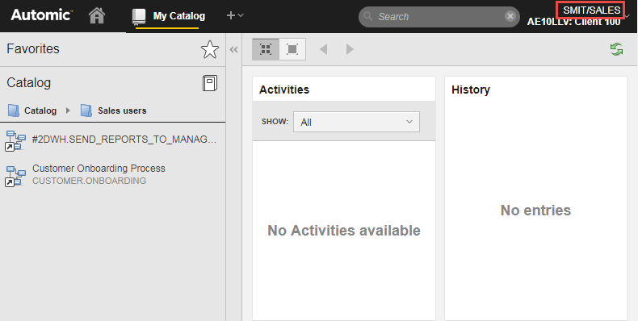Click the Automic logo
638x321 pixels.
pos(41,15)
